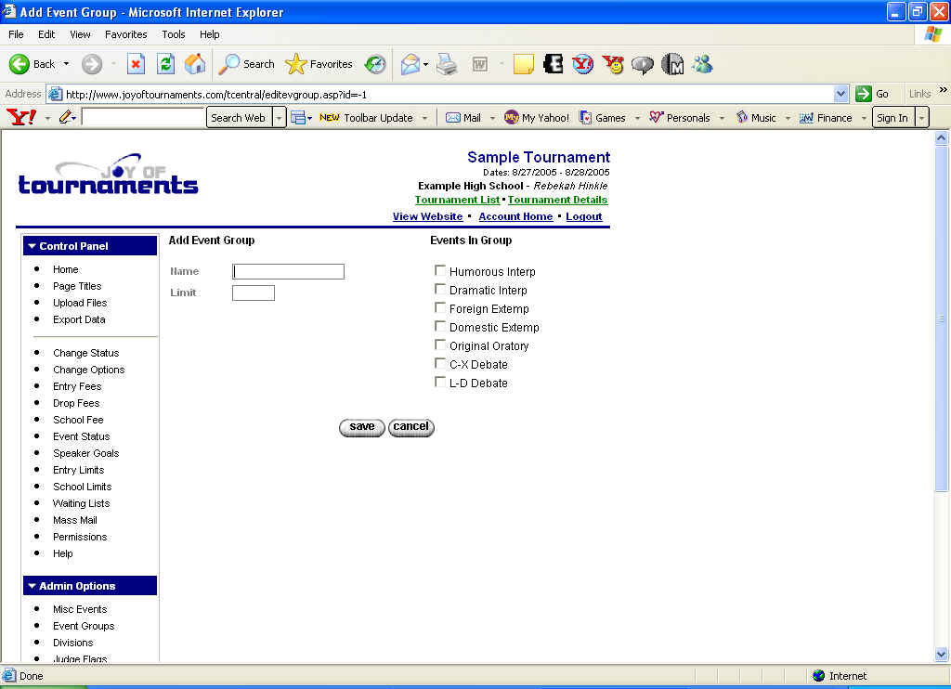Click the Refresh page icon

[x=165, y=64]
